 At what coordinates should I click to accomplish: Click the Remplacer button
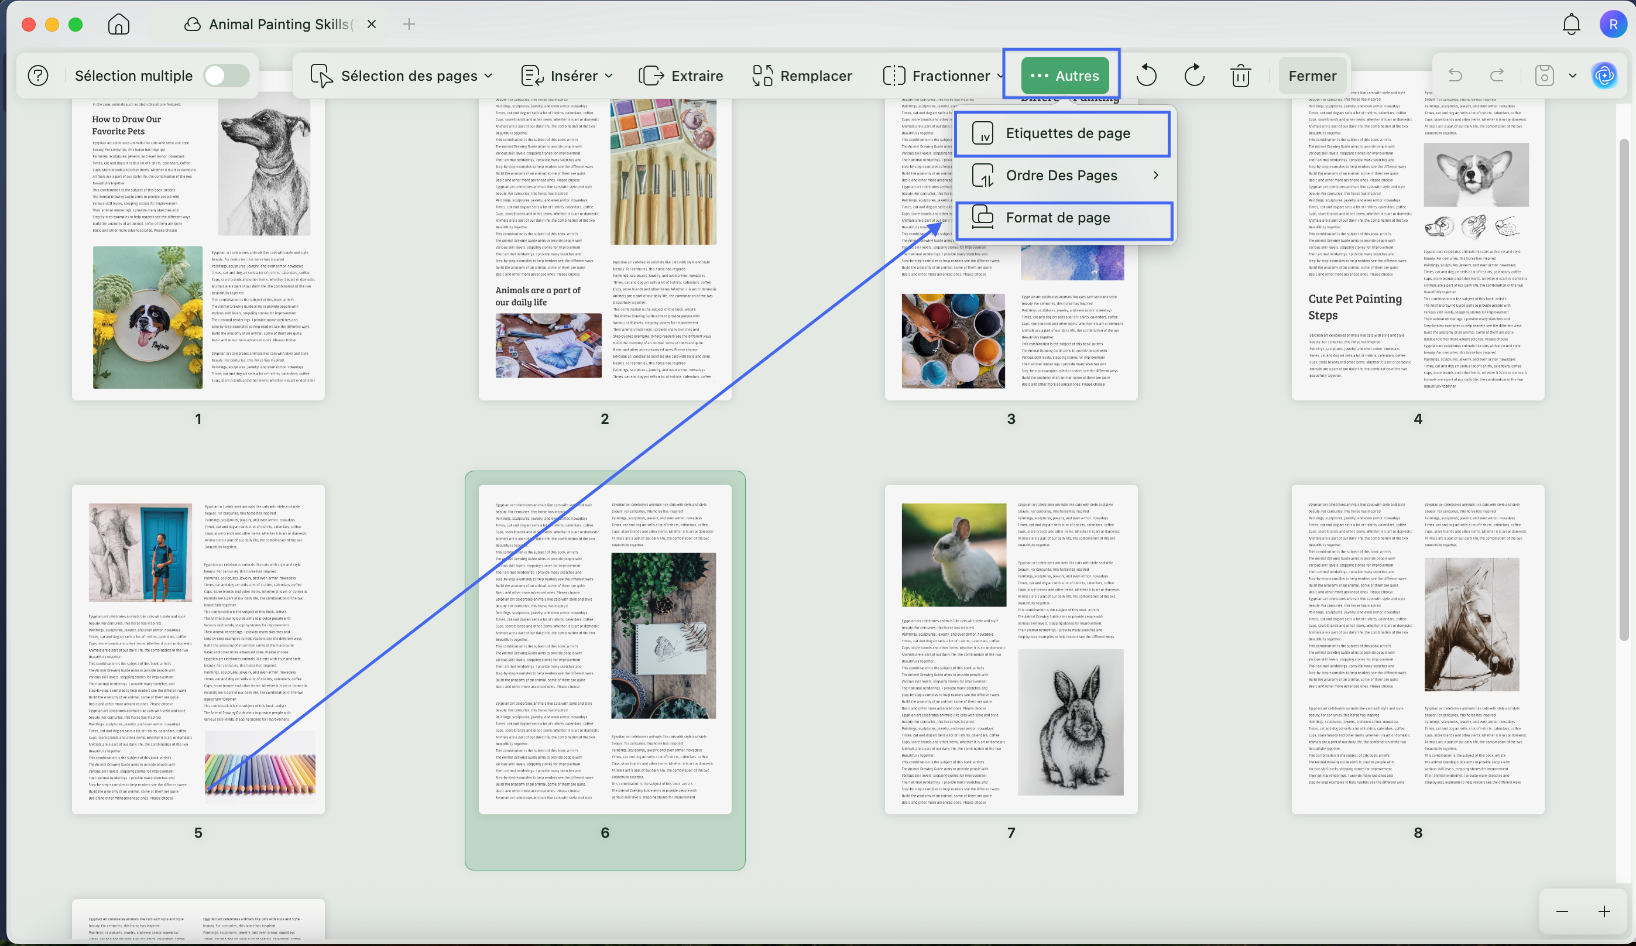[802, 76]
